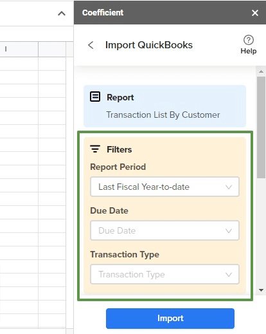Click the Transaction Type label

125,255
